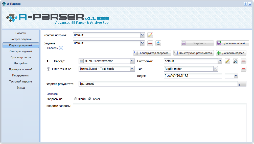The image size is (254, 144).
Task: Collapse the Парсеры section
Action: coord(61,48)
